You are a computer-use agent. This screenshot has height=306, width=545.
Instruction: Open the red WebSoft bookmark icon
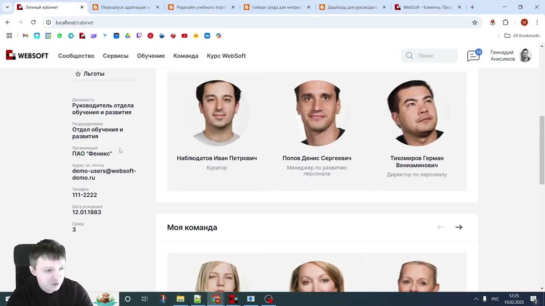82,36
